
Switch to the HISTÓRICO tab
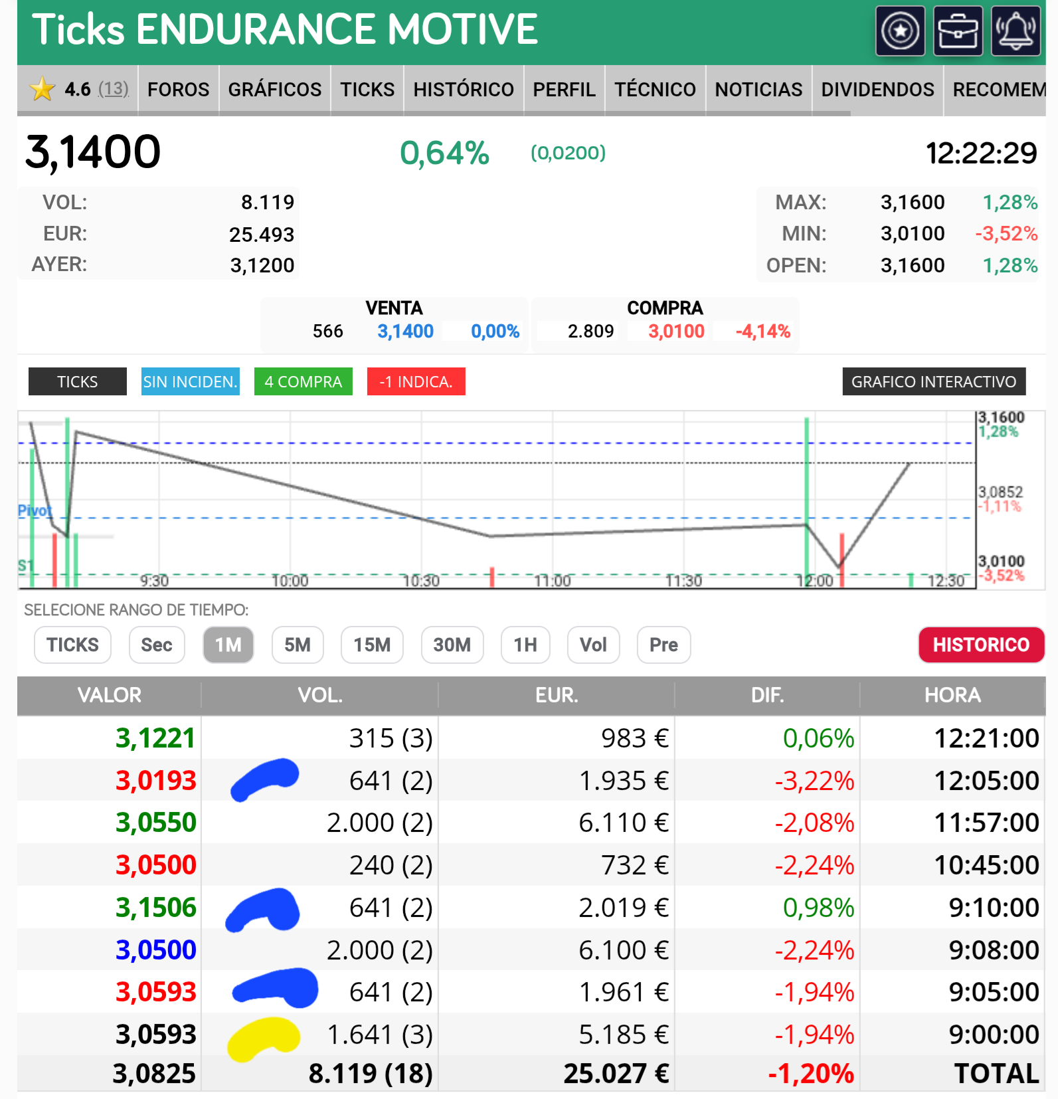tap(463, 90)
